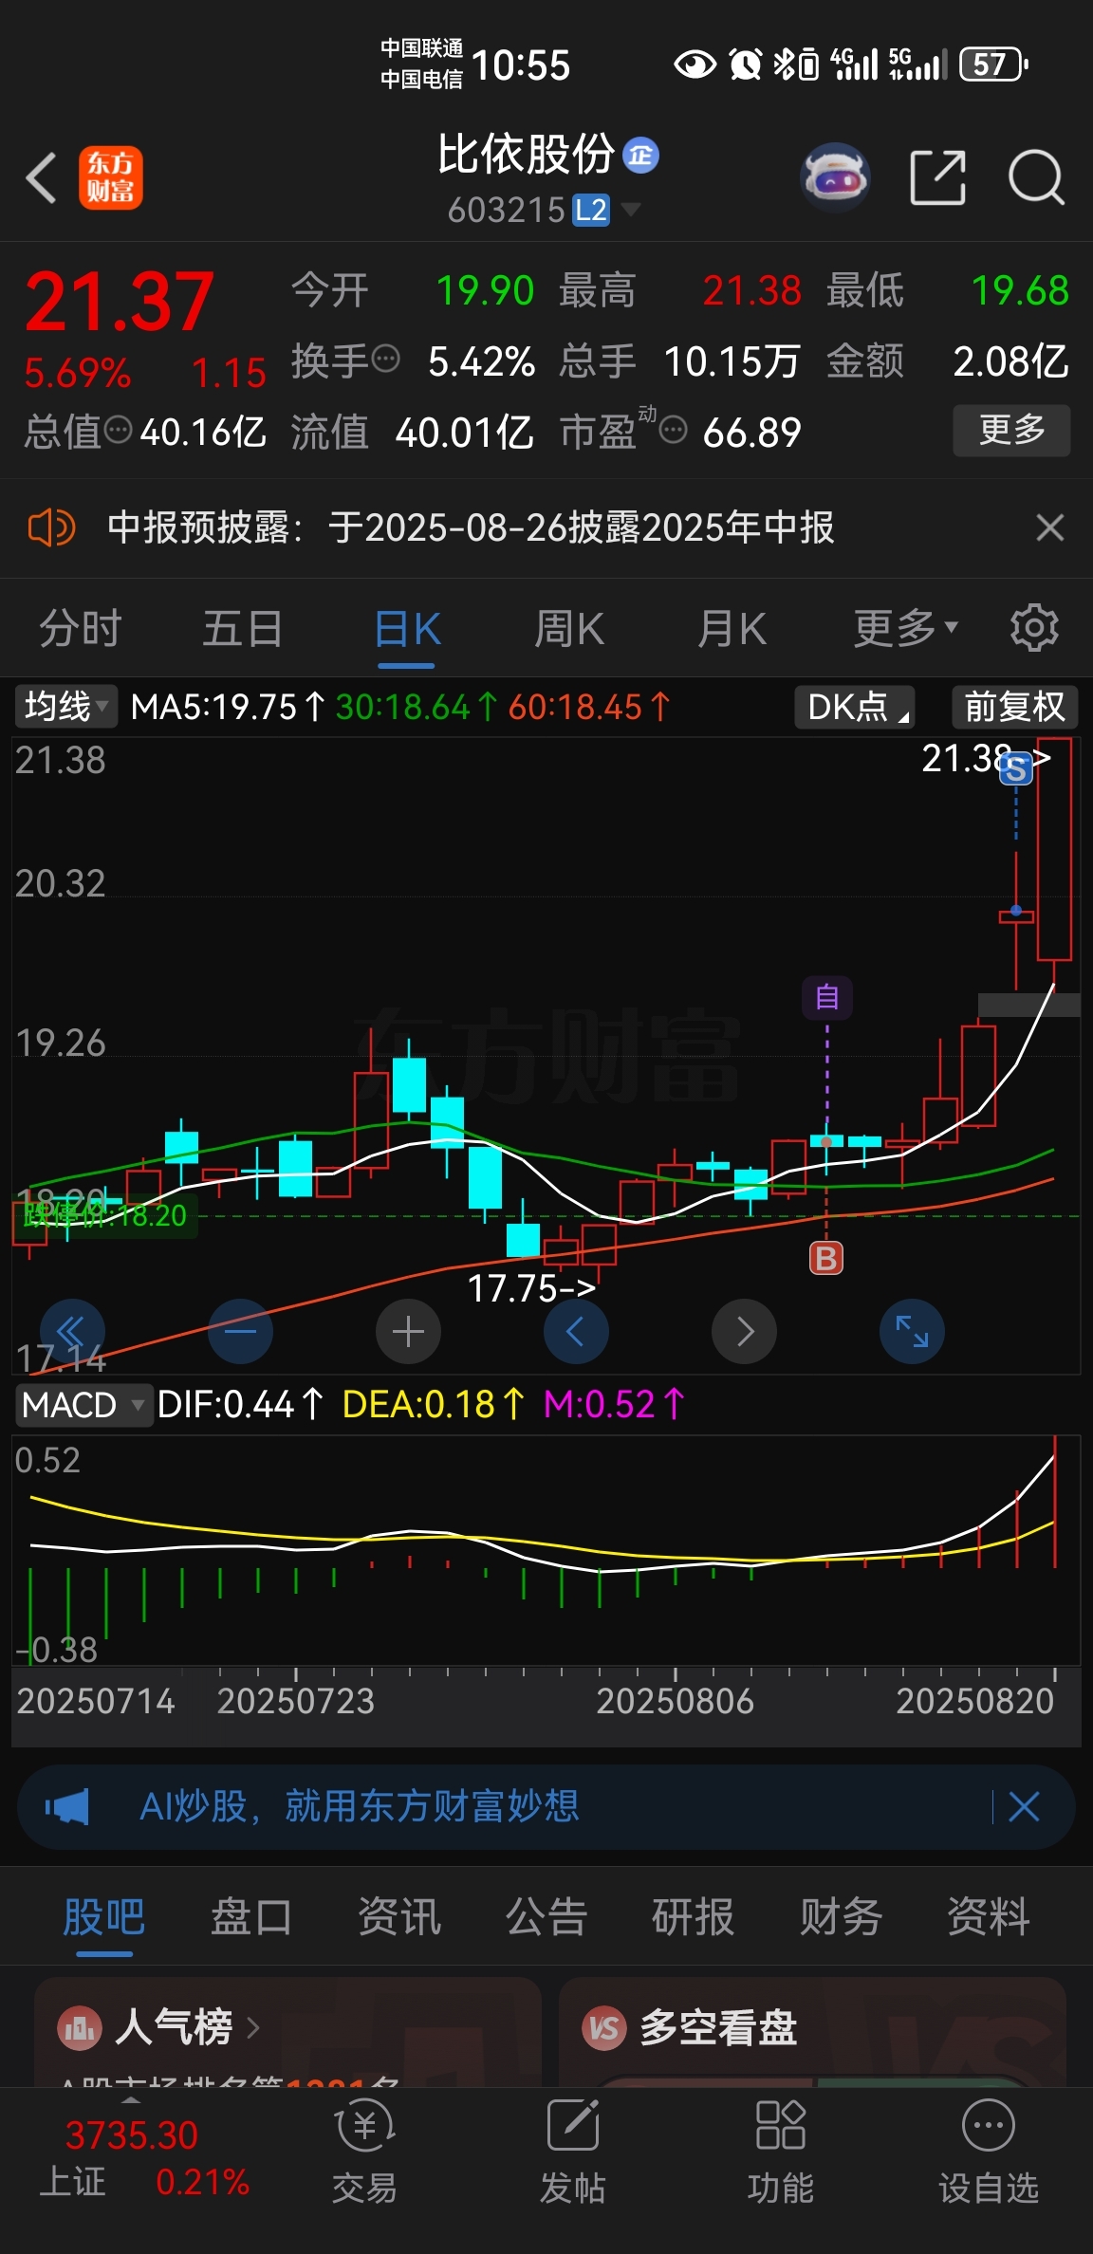Image resolution: width=1093 pixels, height=2254 pixels.
Task: Open the 多空看盘 card
Action: click(x=812, y=2032)
